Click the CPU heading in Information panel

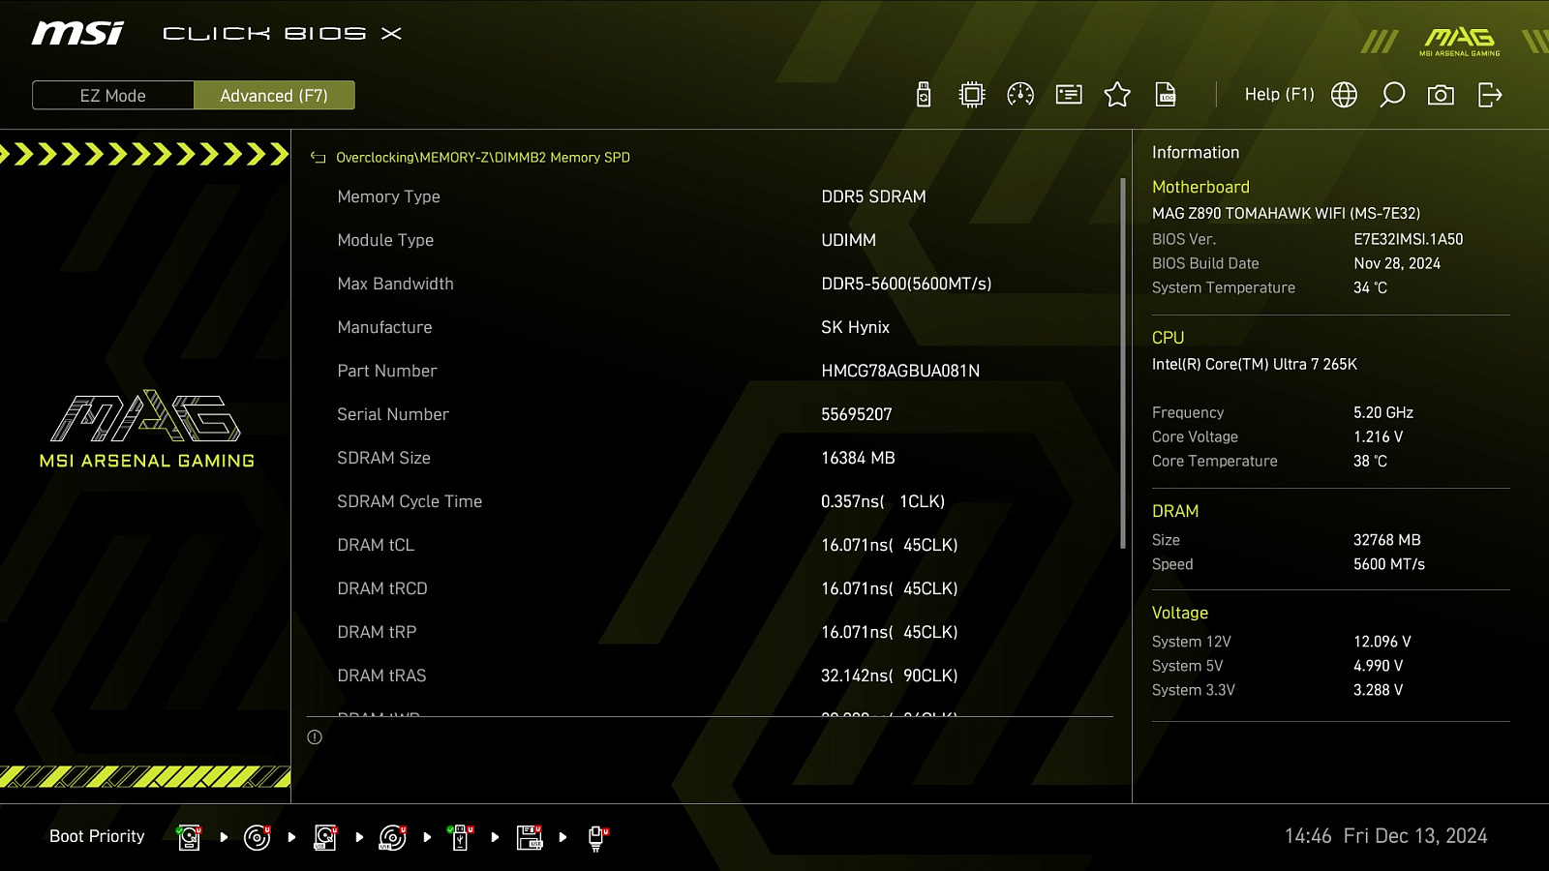pos(1168,338)
